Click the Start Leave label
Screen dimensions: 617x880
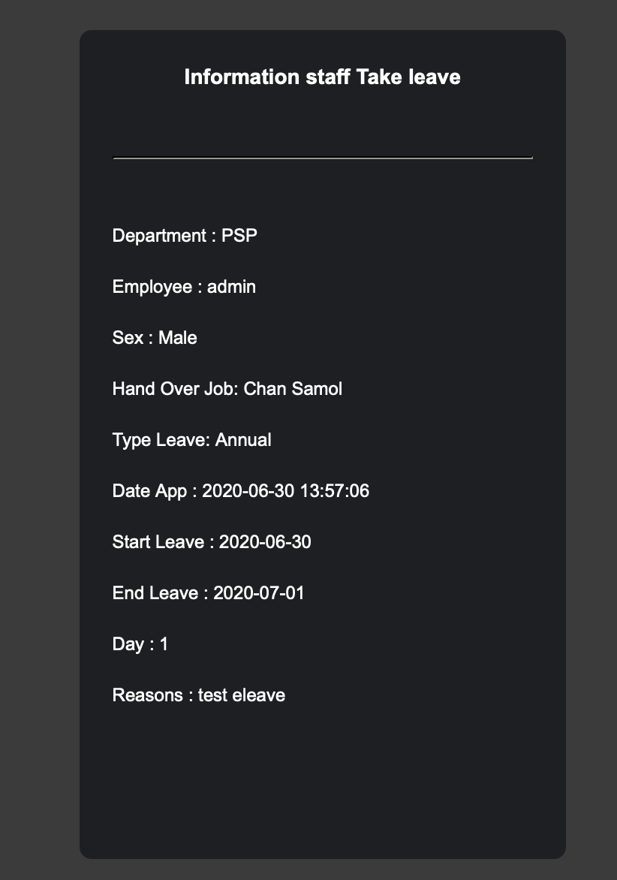[x=158, y=542]
